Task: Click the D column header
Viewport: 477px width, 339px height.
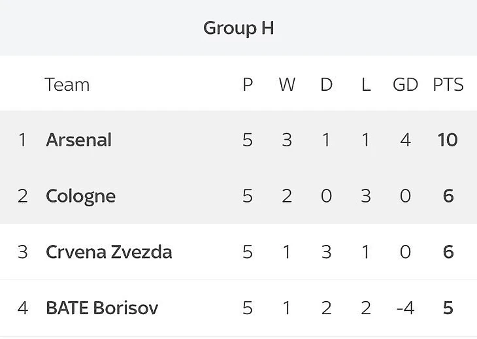Action: 326,85
